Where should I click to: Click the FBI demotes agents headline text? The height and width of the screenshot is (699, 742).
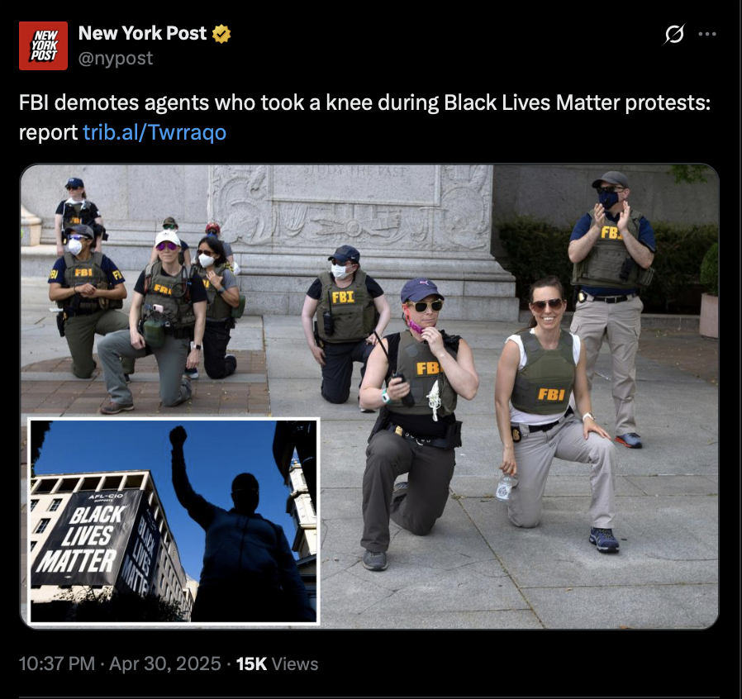(x=364, y=102)
